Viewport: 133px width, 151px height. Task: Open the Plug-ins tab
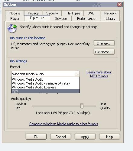[x=15, y=13]
